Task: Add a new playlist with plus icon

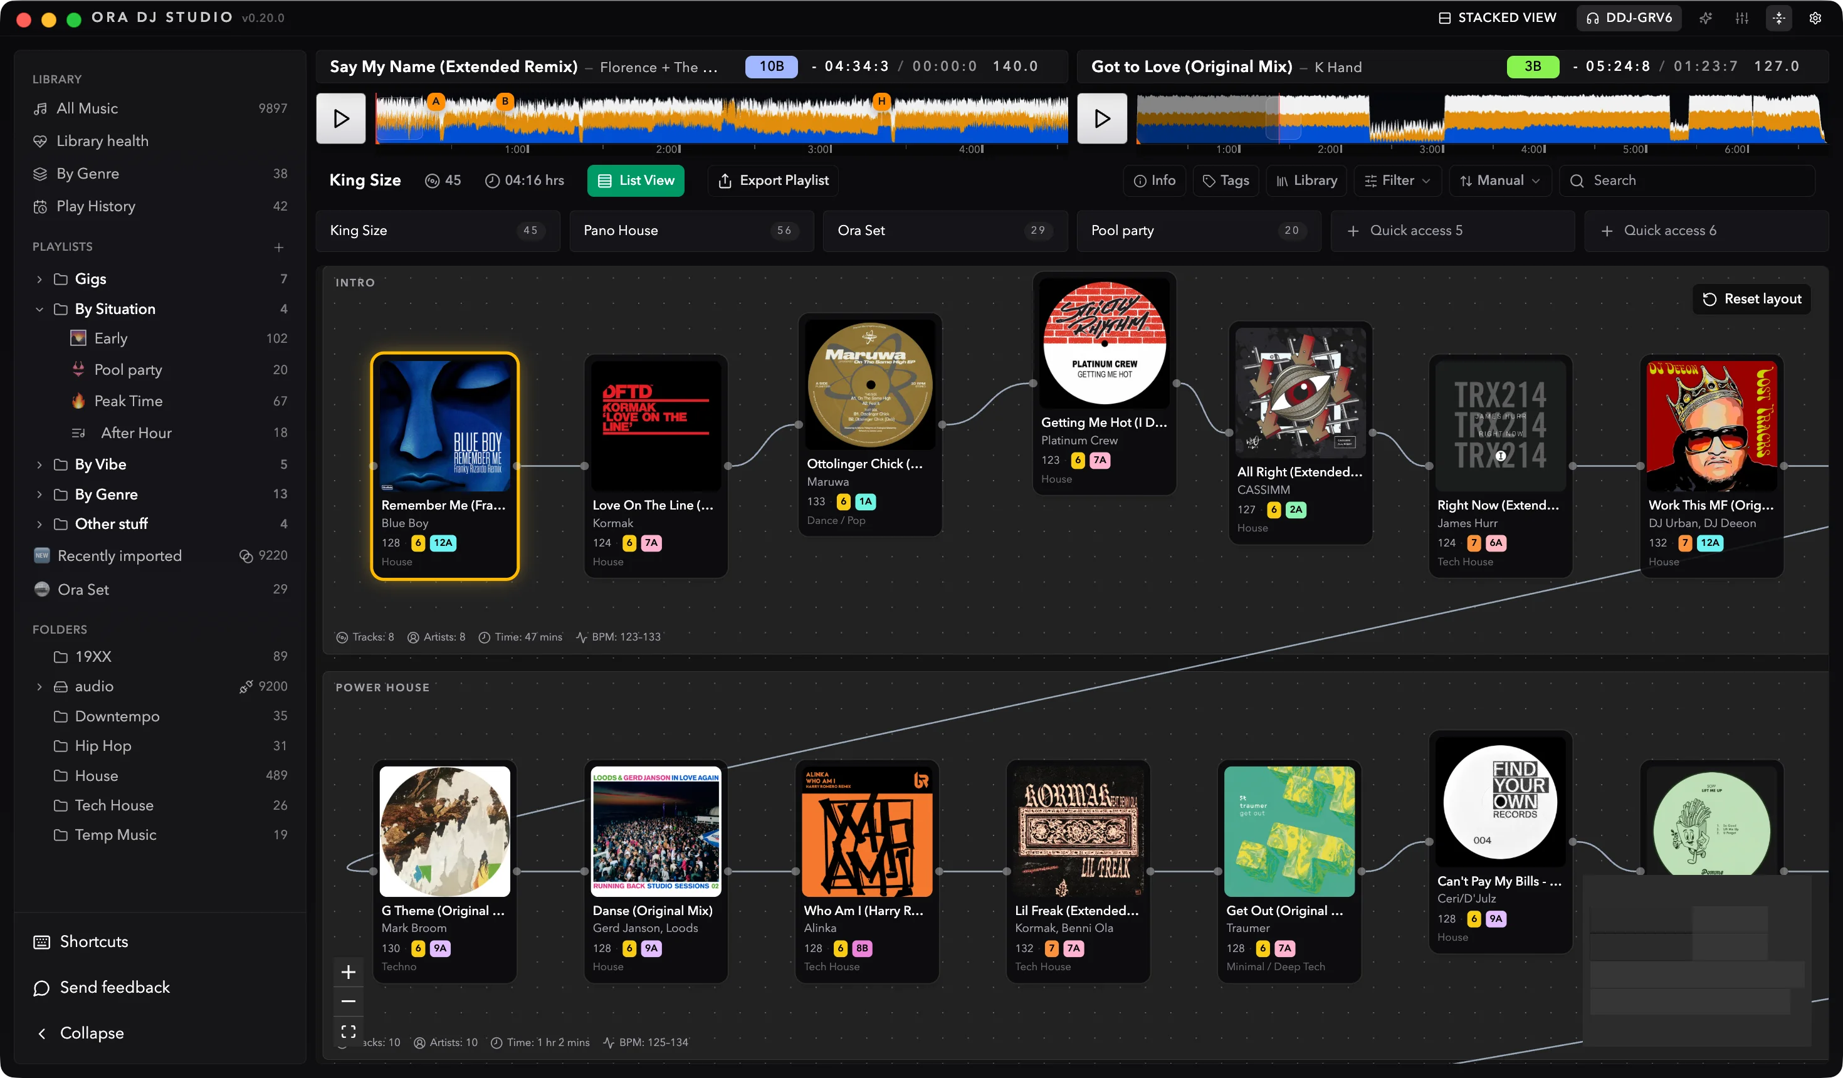Action: 278,247
